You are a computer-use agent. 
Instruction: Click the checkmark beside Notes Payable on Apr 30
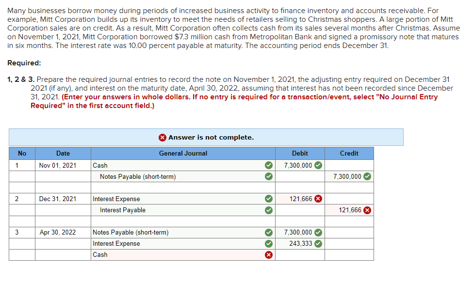click(x=268, y=232)
